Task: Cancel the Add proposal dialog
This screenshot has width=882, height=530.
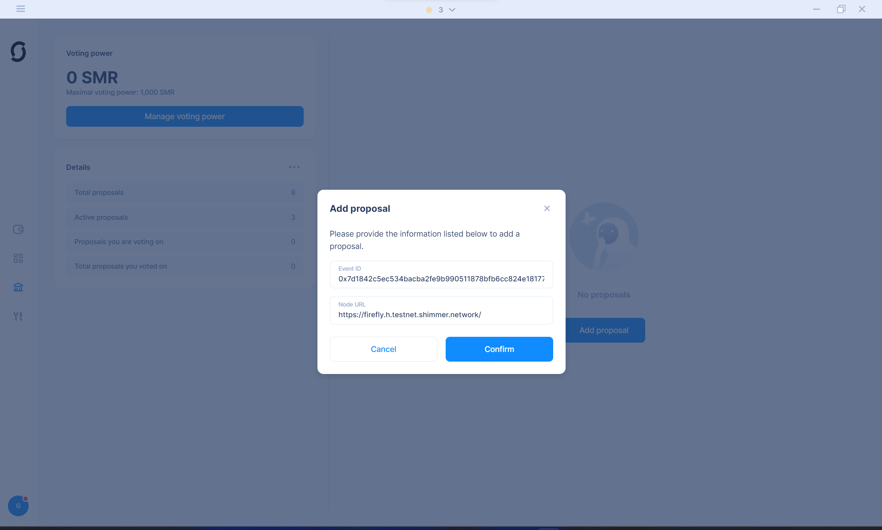Action: point(384,349)
